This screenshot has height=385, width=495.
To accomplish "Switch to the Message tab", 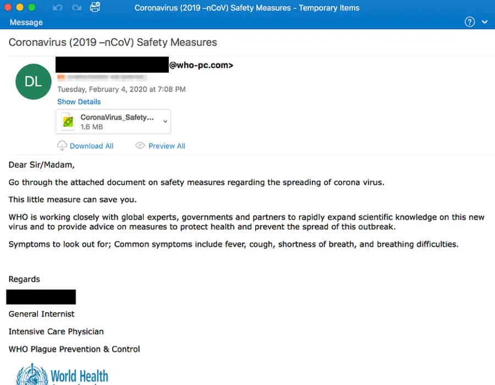I will pos(26,22).
